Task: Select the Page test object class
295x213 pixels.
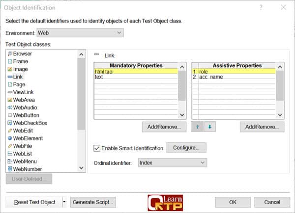Action: tap(19, 84)
